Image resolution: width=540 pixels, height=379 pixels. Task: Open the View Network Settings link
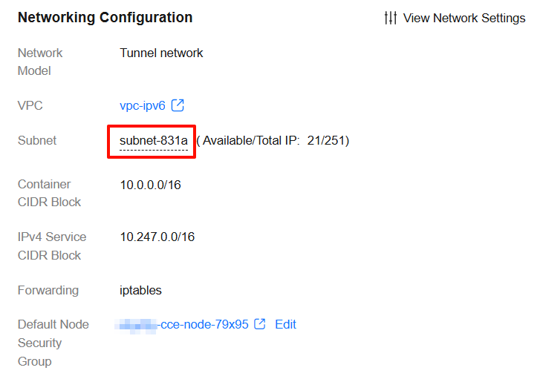(463, 18)
